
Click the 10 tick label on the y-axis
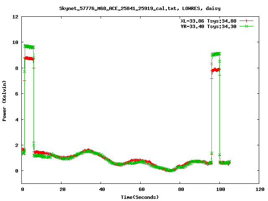tap(15, 42)
